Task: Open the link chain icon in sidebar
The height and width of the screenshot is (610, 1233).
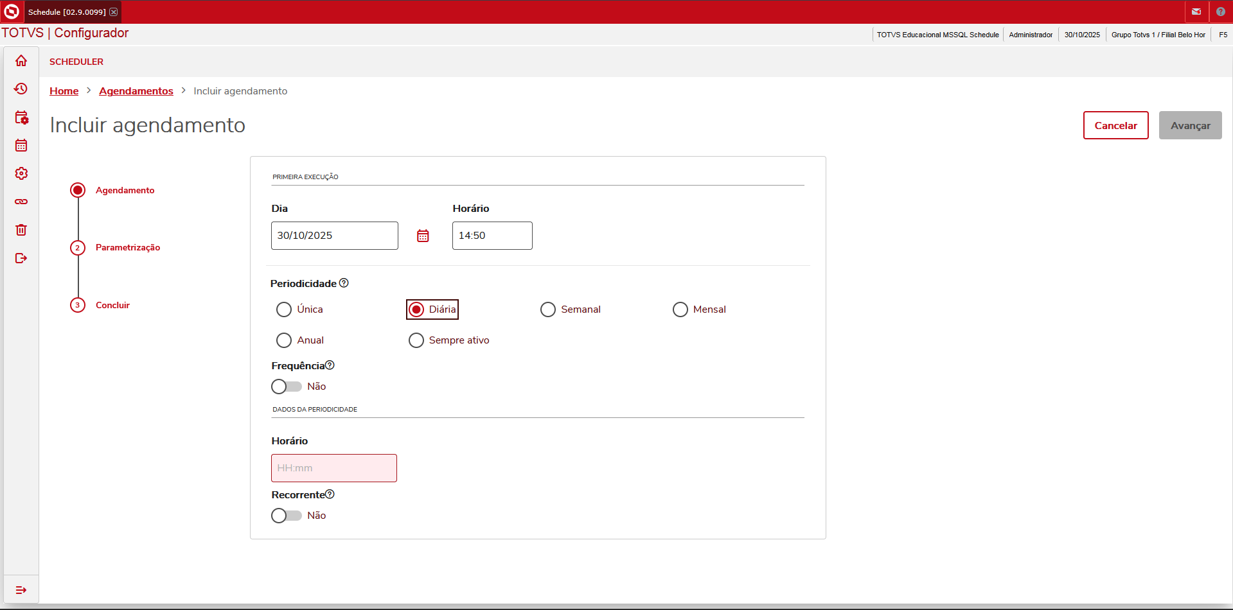Action: click(x=21, y=202)
